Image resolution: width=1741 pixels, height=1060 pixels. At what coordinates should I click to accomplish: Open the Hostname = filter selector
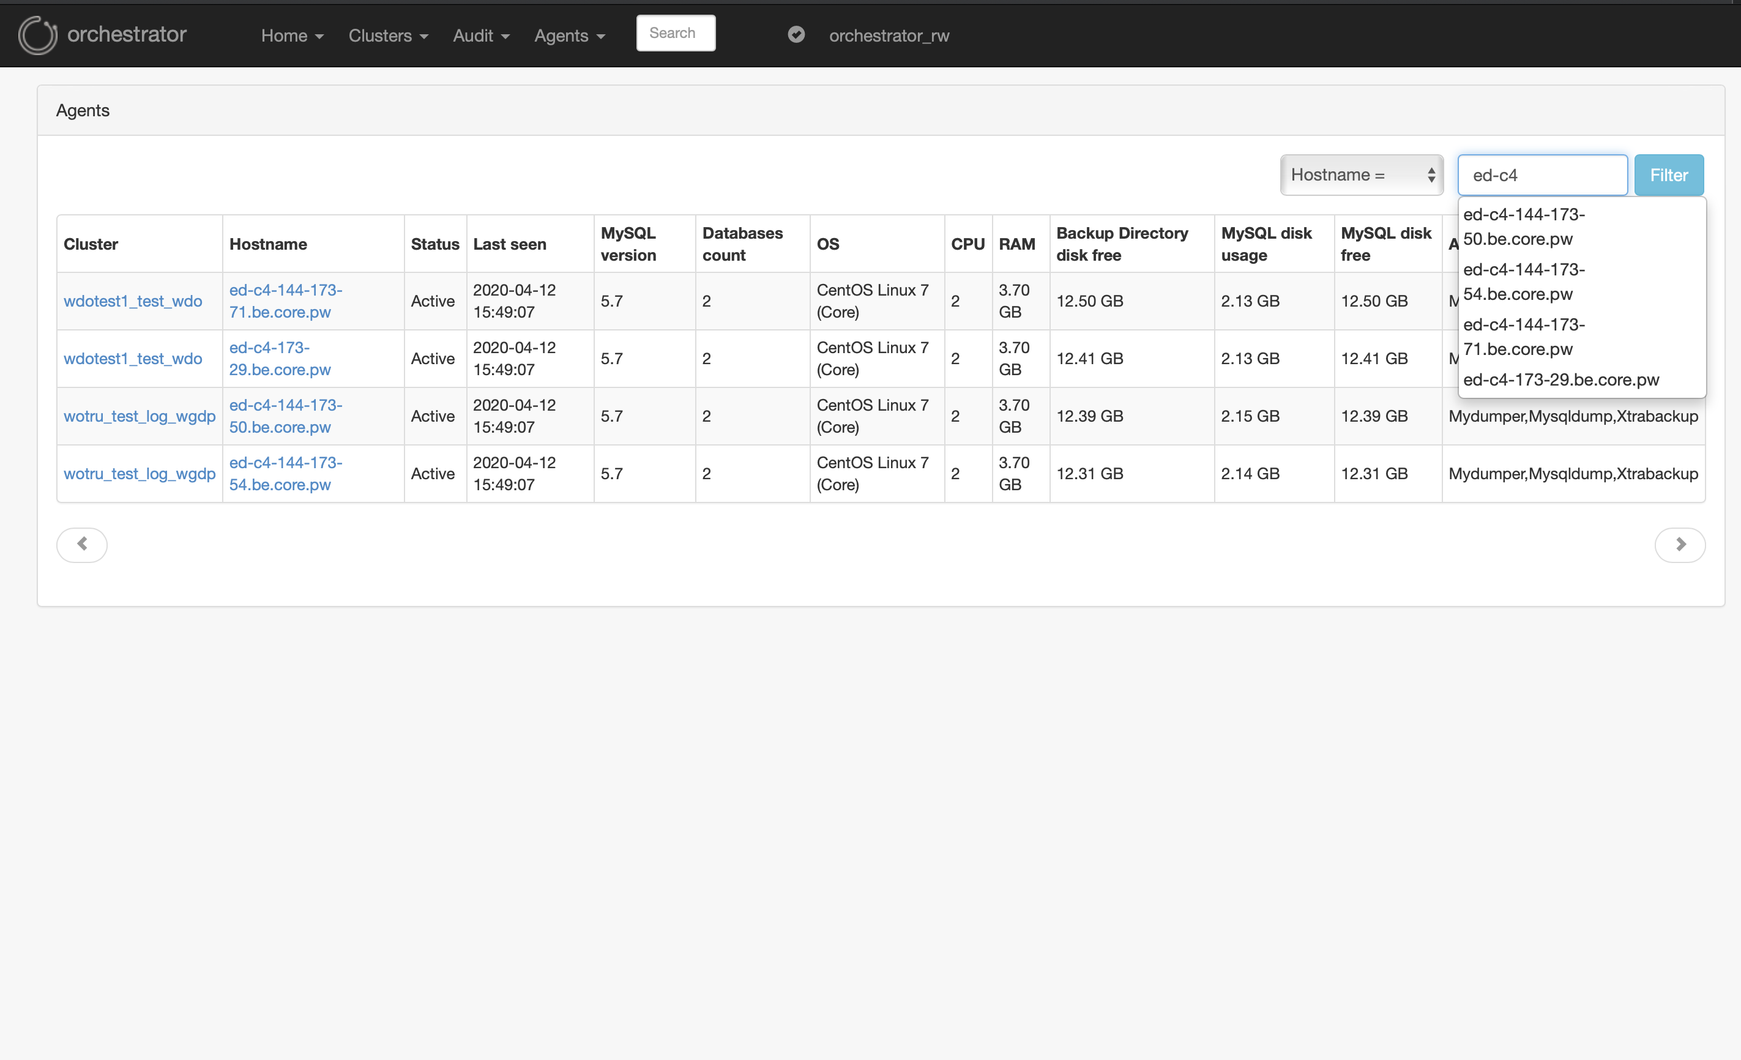coord(1361,174)
